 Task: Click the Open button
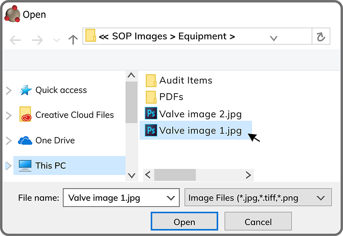[x=184, y=221]
